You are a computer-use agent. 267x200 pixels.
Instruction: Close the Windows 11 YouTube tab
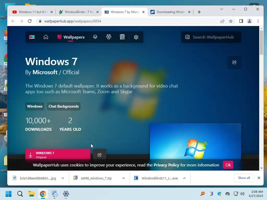point(52,12)
